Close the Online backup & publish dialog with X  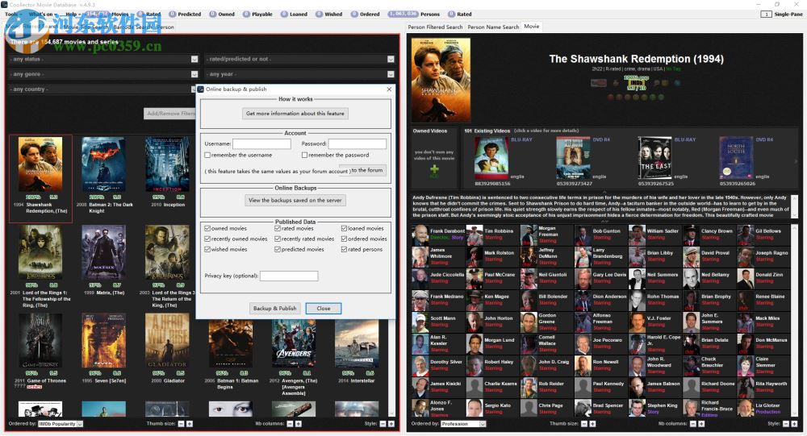click(x=389, y=89)
